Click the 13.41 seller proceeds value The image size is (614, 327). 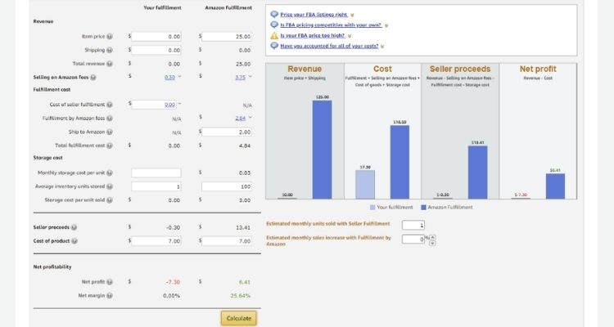click(243, 227)
